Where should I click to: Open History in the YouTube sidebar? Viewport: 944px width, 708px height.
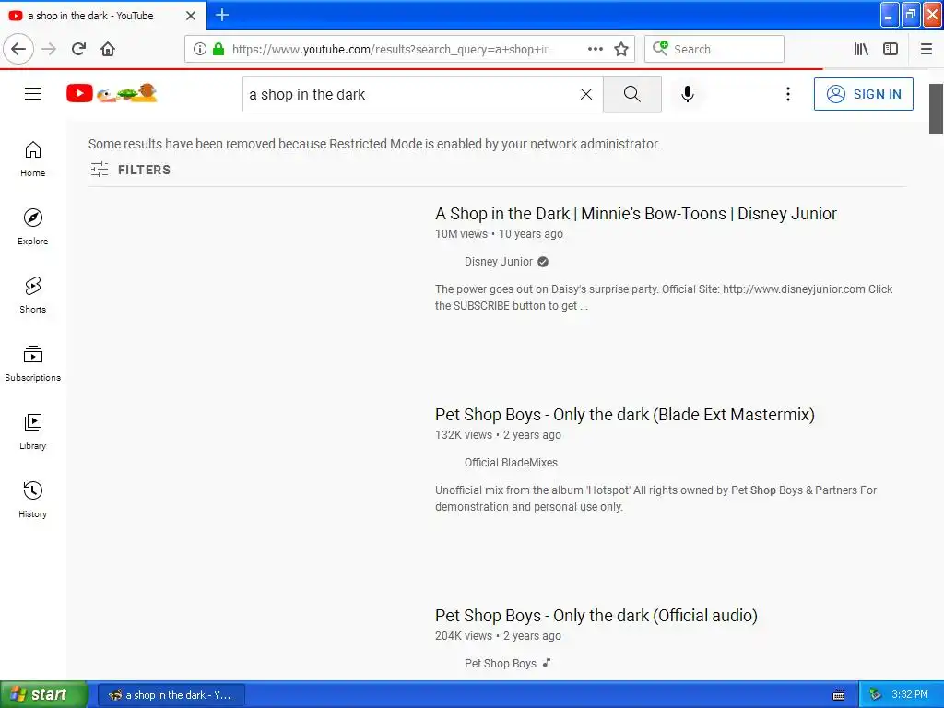click(x=32, y=500)
